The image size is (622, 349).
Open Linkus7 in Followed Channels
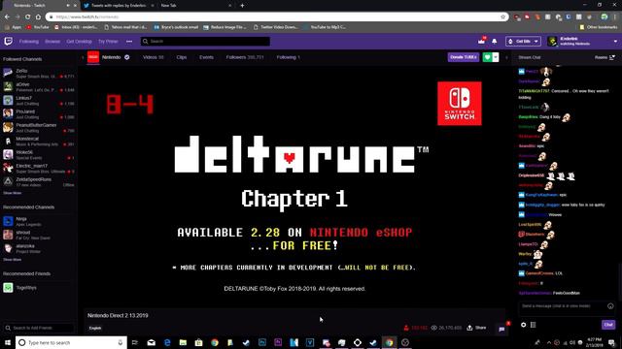click(x=39, y=101)
